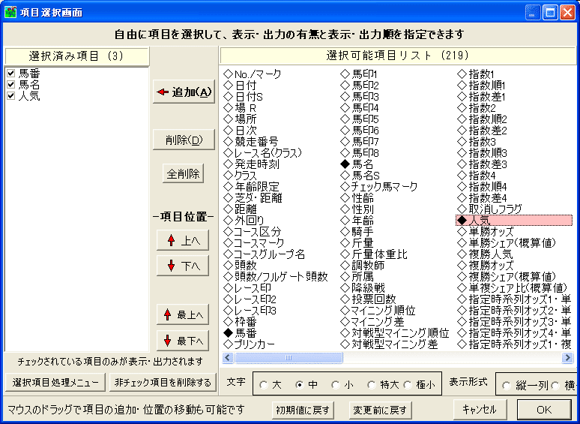580x424 pixels.
Task: Select the 単複シェア比(概算値) item
Action: (513, 287)
